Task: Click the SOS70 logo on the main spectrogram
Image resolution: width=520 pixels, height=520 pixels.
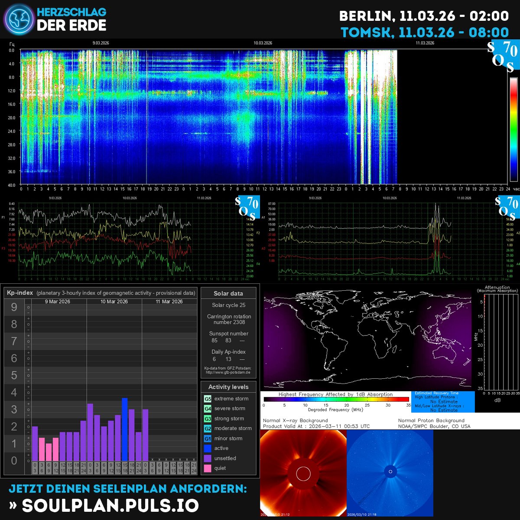Action: (503, 56)
